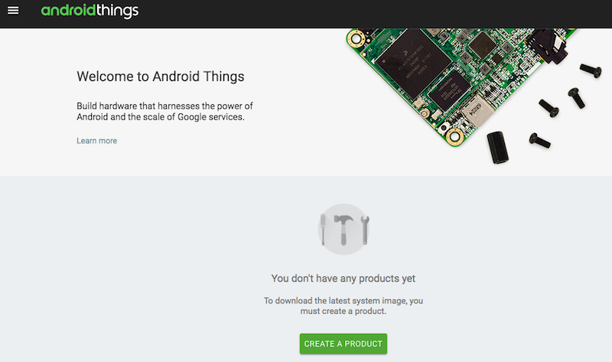Click the 'Build hardware that harnesses' description
This screenshot has height=362, width=612.
[164, 111]
